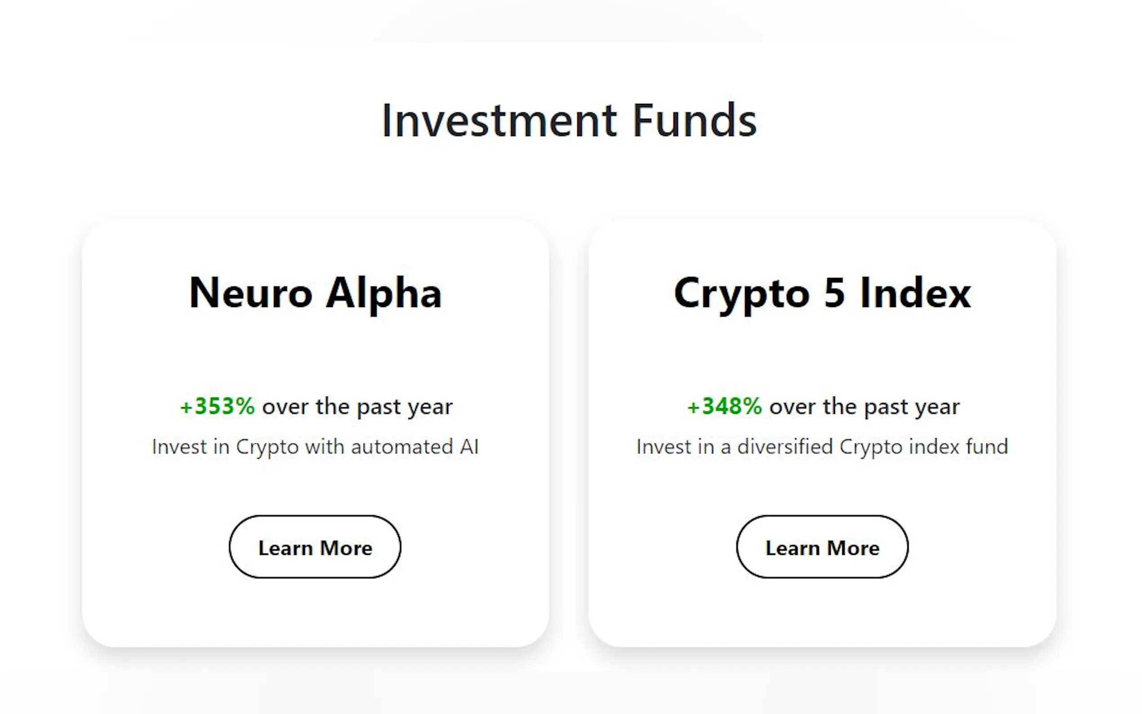Click the word "Alpha" in the left card title

[384, 293]
